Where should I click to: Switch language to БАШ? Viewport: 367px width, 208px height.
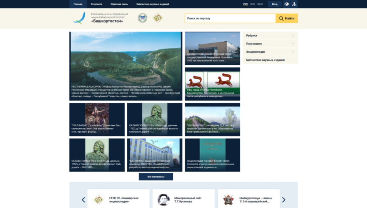[260, 4]
